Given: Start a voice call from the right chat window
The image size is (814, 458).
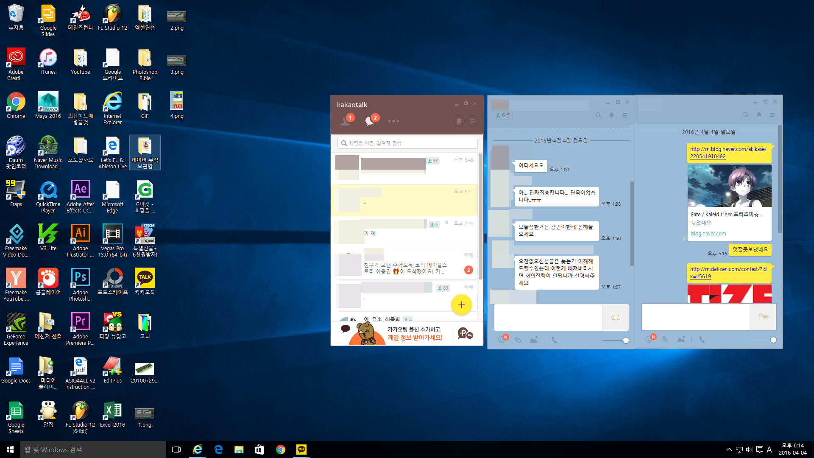Looking at the screenshot, I should click(702, 339).
